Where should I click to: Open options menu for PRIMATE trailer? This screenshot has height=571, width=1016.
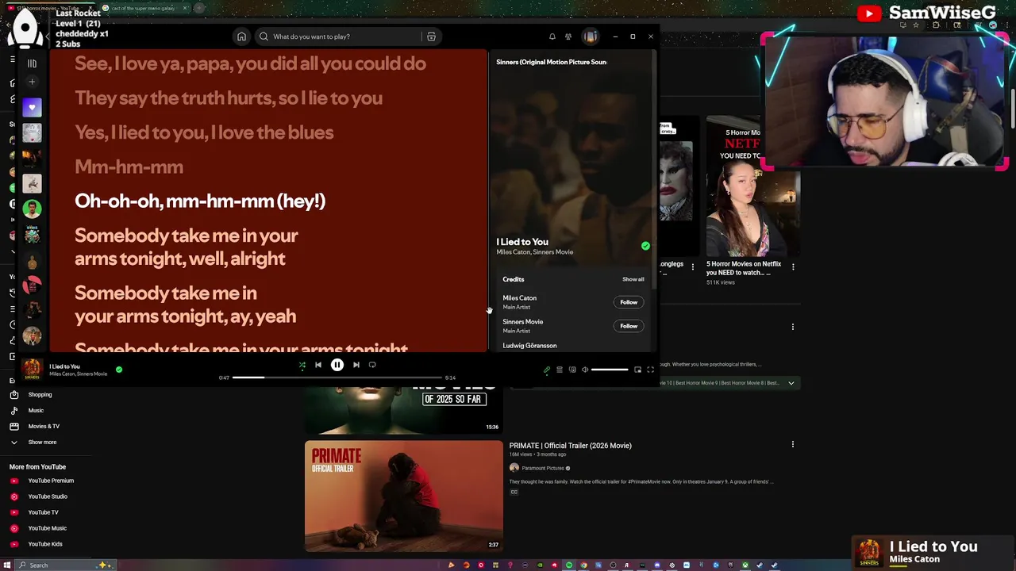pos(792,445)
